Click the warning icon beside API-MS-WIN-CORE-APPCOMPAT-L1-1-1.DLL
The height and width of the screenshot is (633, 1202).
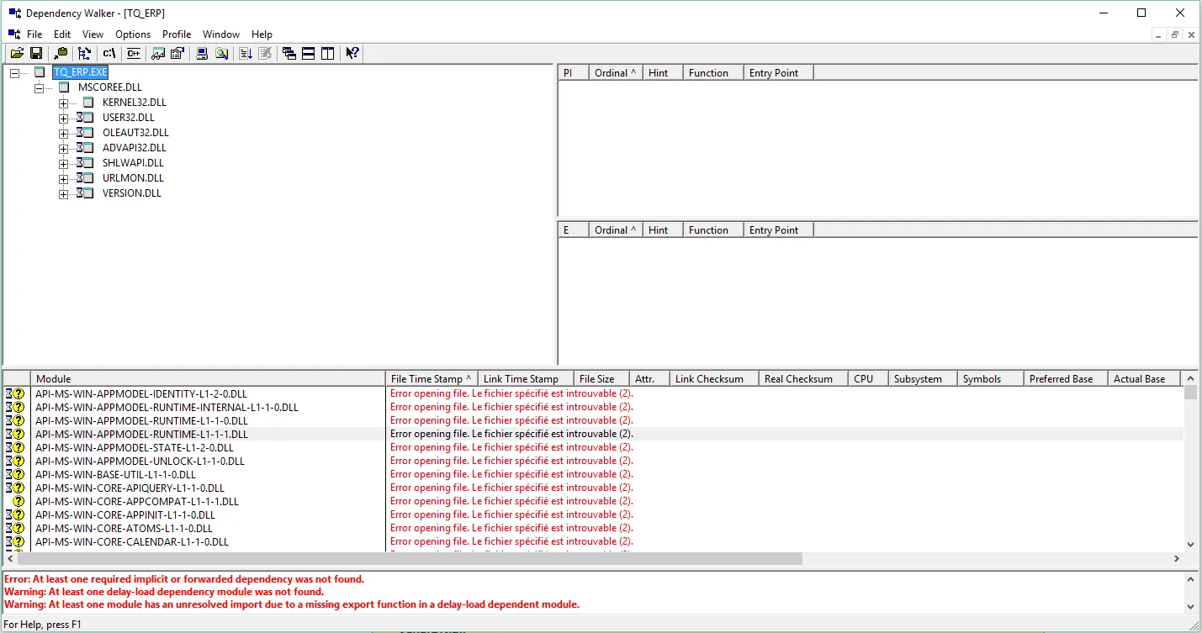19,501
